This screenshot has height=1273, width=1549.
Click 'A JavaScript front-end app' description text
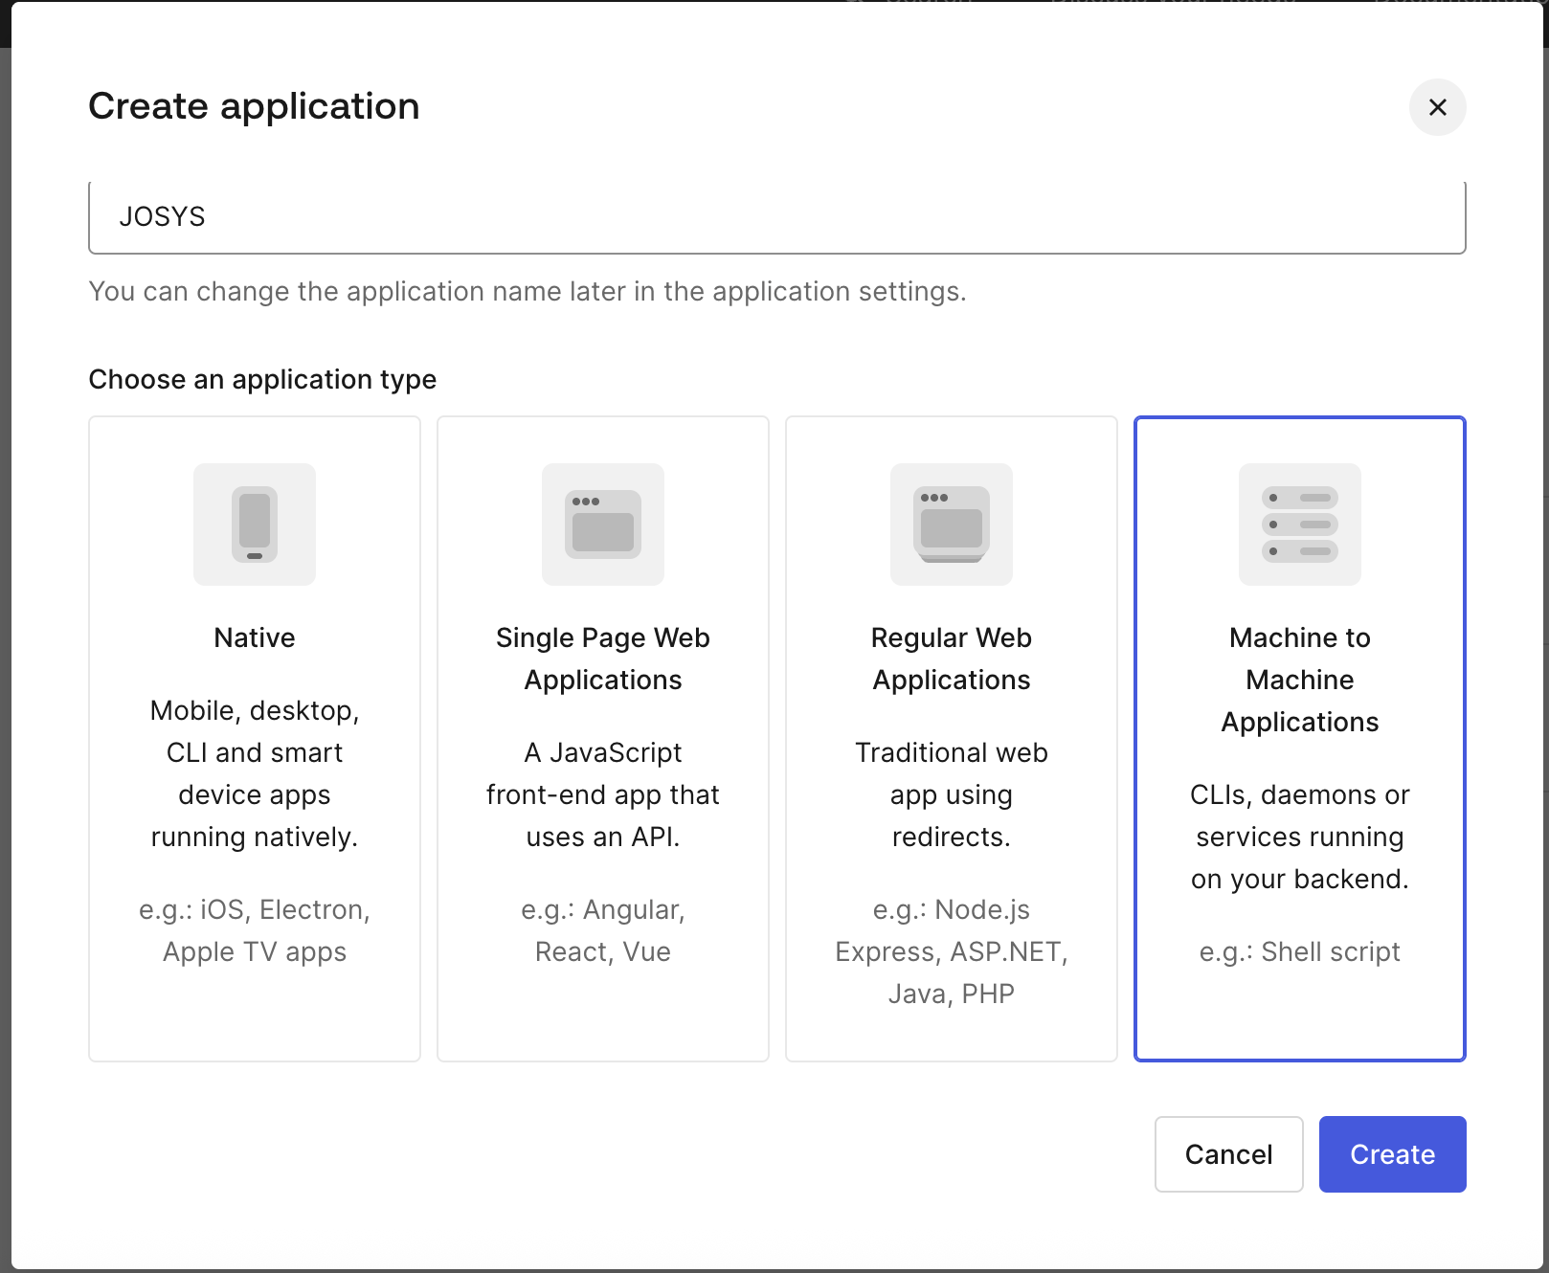pyautogui.click(x=602, y=794)
